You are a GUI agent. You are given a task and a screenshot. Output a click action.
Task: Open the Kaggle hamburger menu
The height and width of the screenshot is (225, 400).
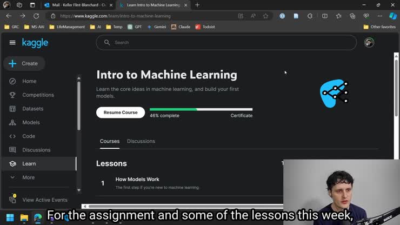tap(12, 43)
